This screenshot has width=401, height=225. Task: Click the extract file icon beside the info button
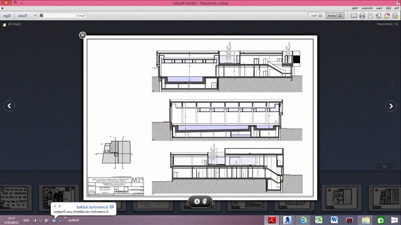click(205, 201)
